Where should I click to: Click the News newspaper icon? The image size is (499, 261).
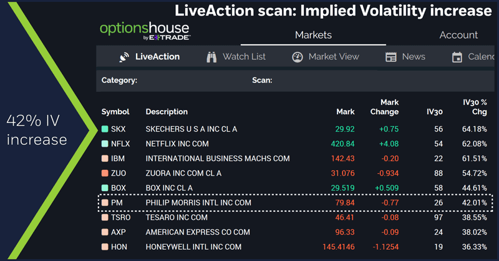(391, 57)
